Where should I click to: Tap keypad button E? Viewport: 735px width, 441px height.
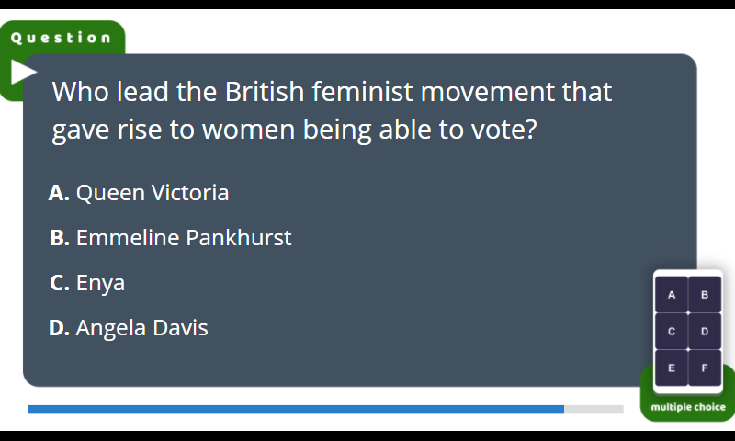click(x=672, y=367)
